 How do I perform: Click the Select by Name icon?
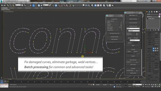[x=25, y=6]
